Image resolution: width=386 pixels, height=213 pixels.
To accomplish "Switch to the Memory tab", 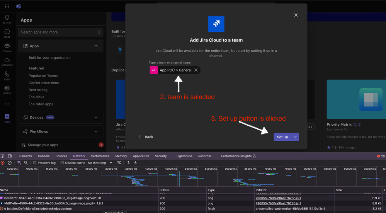I will pos(121,156).
